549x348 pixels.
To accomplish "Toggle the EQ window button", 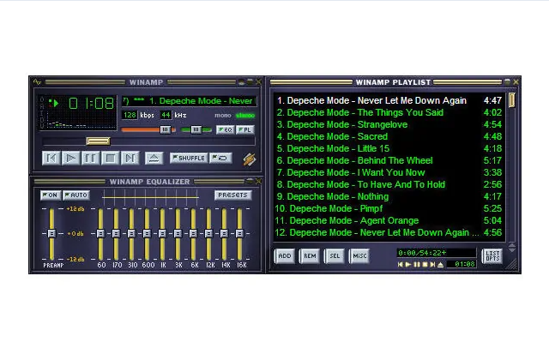I will 225,129.
